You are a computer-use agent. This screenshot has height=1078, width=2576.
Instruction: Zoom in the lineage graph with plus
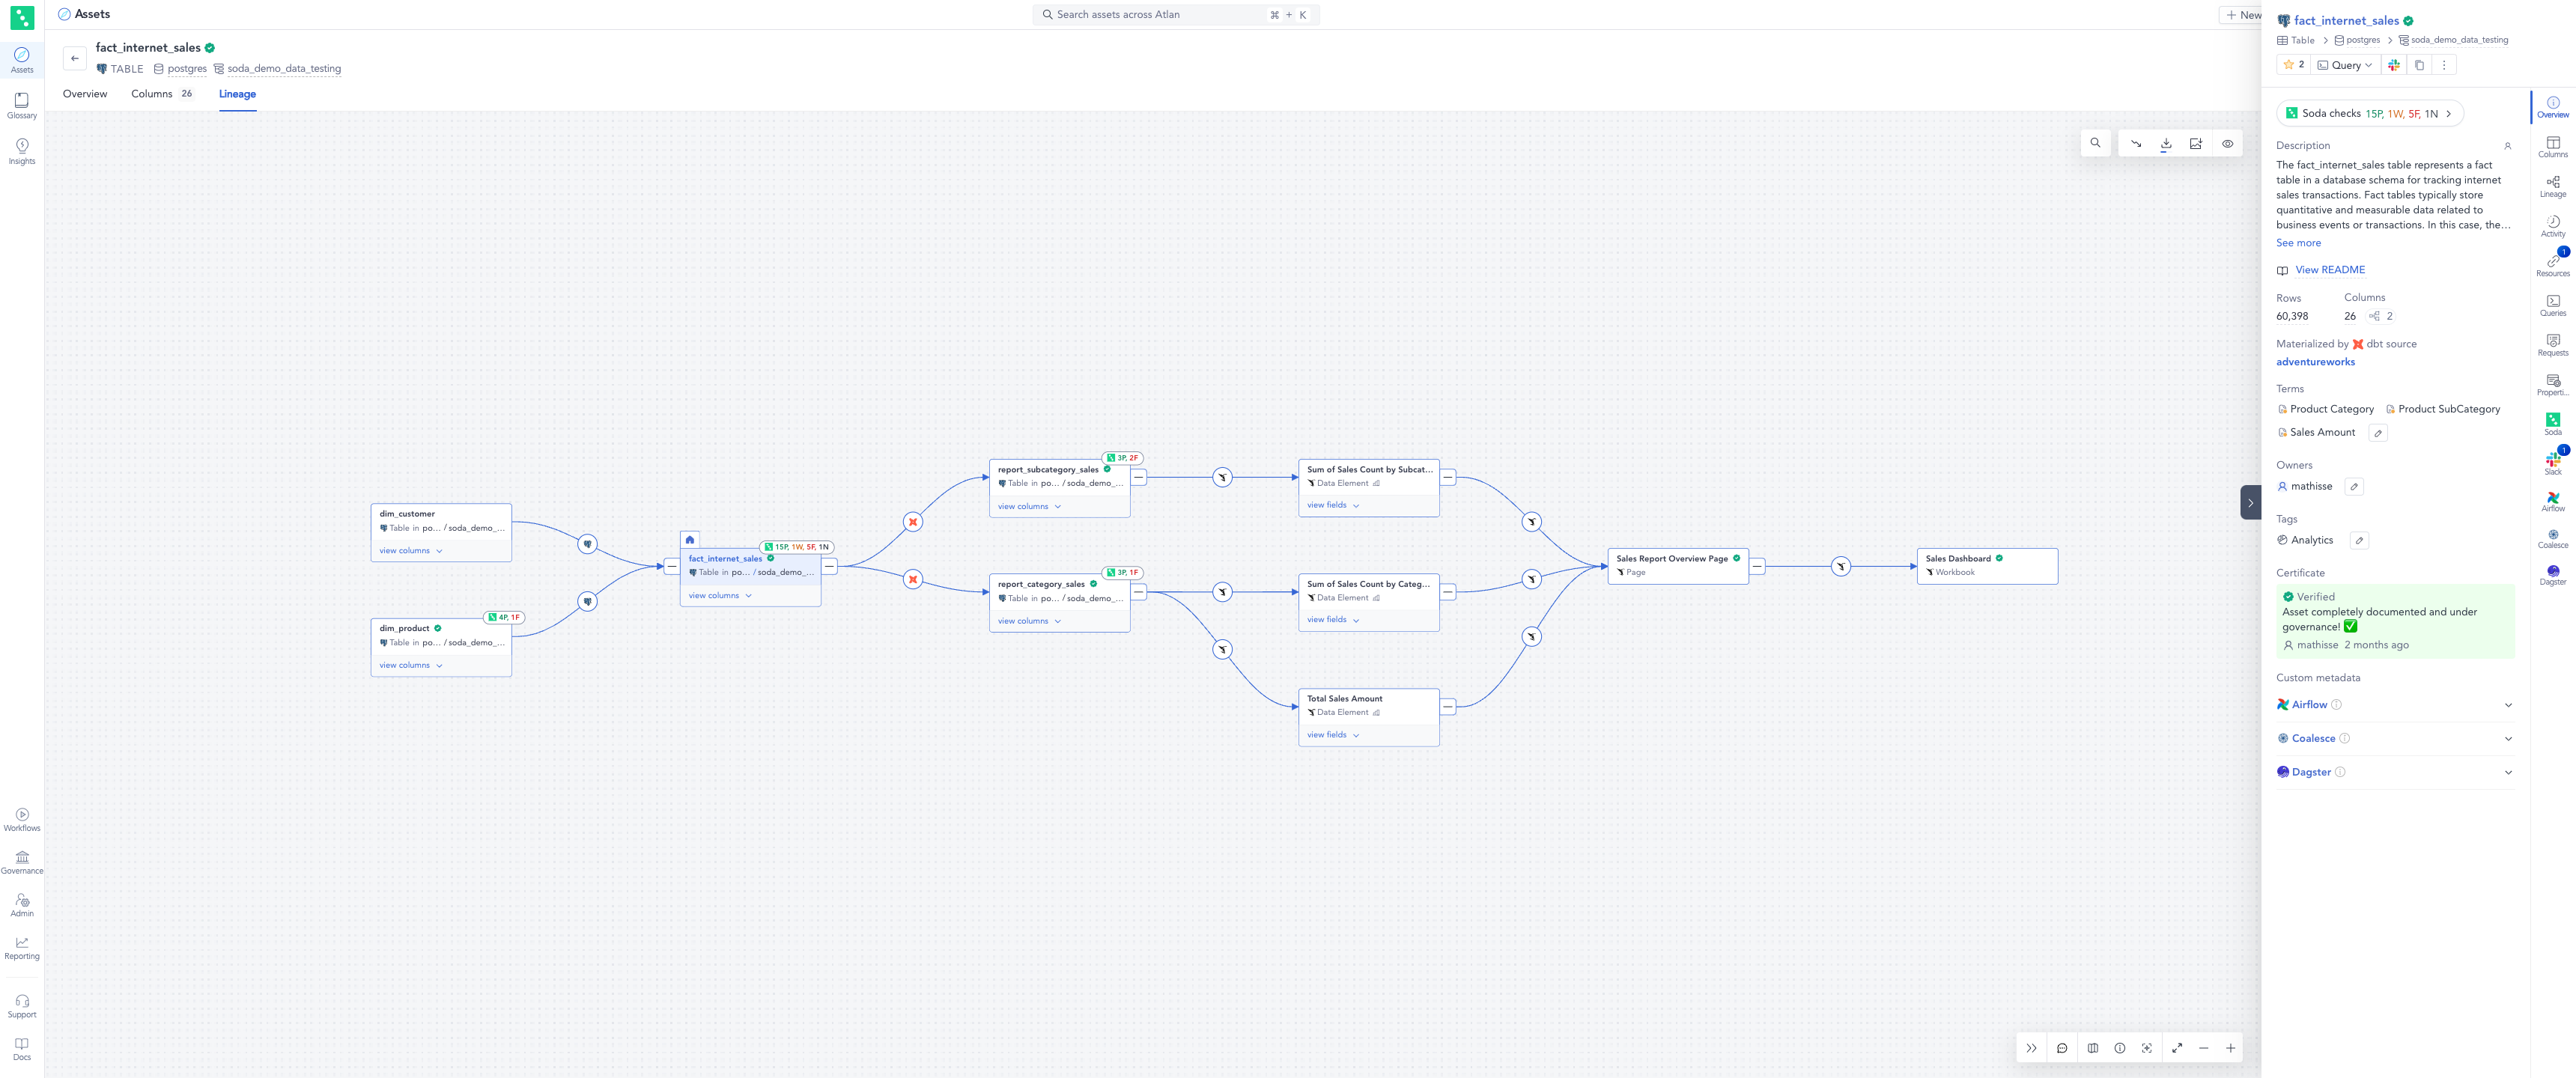2230,1048
